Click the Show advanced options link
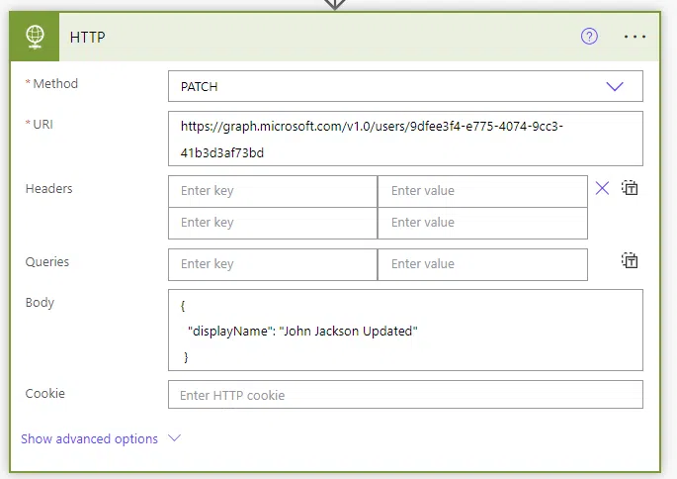Image resolution: width=677 pixels, height=479 pixels. click(89, 438)
